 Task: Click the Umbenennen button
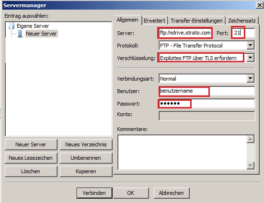86,158
